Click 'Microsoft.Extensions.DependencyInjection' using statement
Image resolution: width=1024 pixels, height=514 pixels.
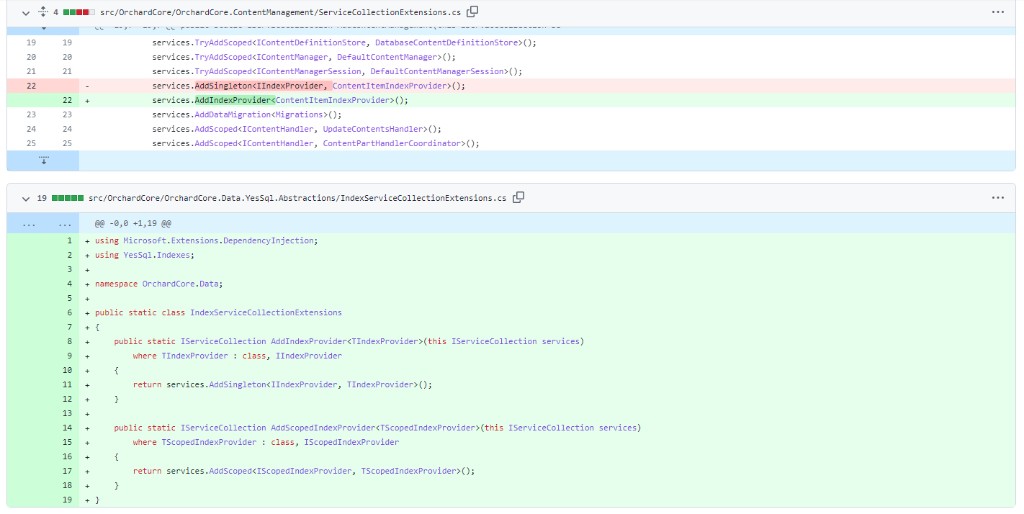[218, 240]
